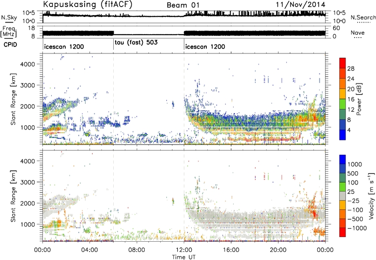Click the 'Velocity [m s-1]' colour bar title
Image resolution: width=376 pixels, height=260 pixels.
pos(371,196)
